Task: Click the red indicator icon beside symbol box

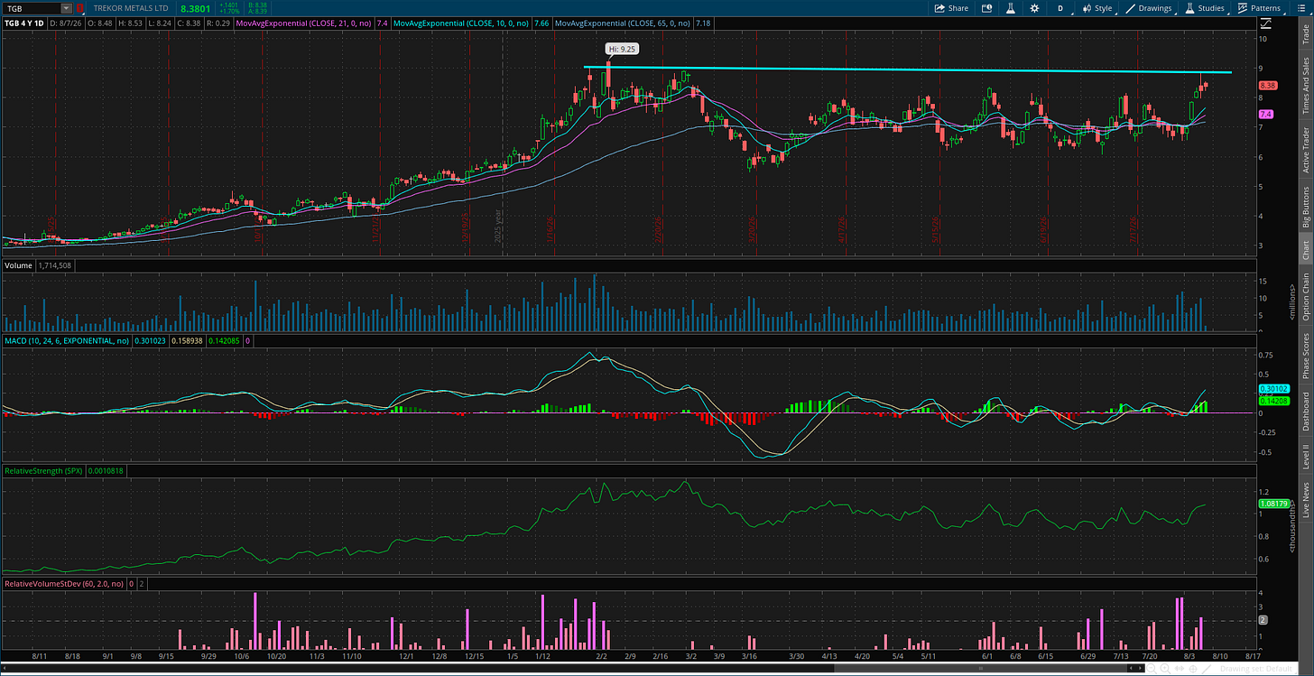Action: coord(79,8)
